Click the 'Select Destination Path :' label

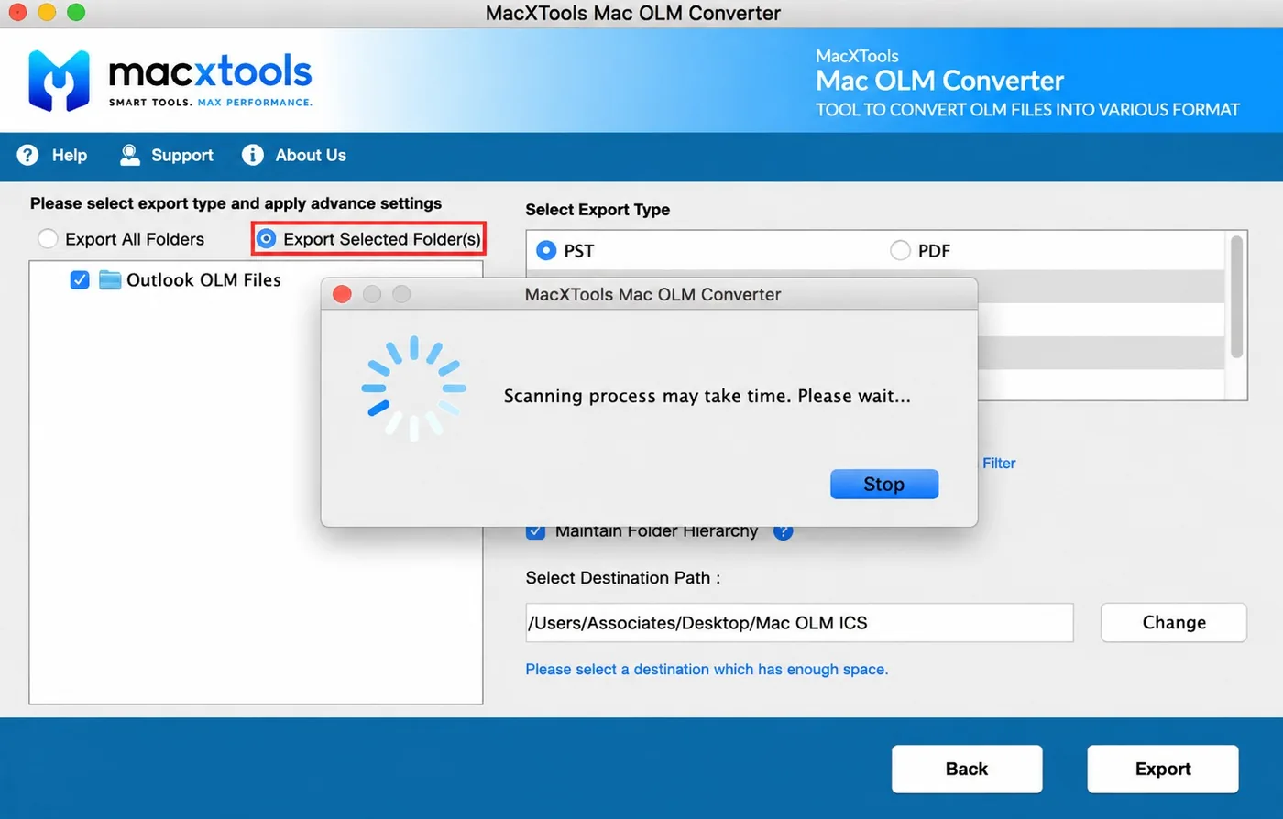tap(623, 577)
